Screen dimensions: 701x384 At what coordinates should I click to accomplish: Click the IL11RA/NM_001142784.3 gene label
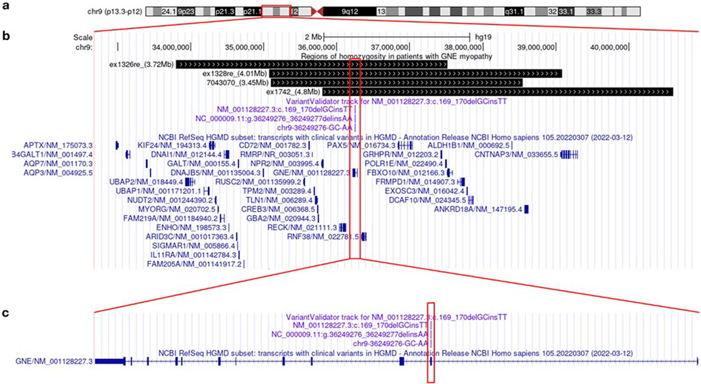[193, 255]
